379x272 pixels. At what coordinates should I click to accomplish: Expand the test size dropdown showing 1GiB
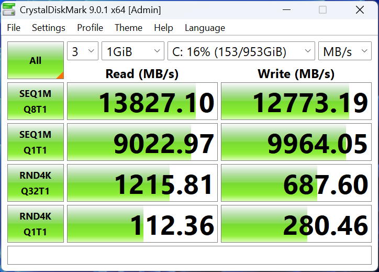133,51
